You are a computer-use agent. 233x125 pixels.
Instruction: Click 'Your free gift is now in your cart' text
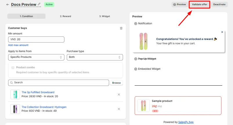(176, 43)
